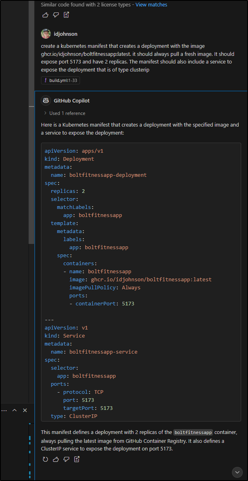Image resolution: width=248 pixels, height=481 pixels.
Task: Click the 'kind: Deployment' line
Action: 70,159
